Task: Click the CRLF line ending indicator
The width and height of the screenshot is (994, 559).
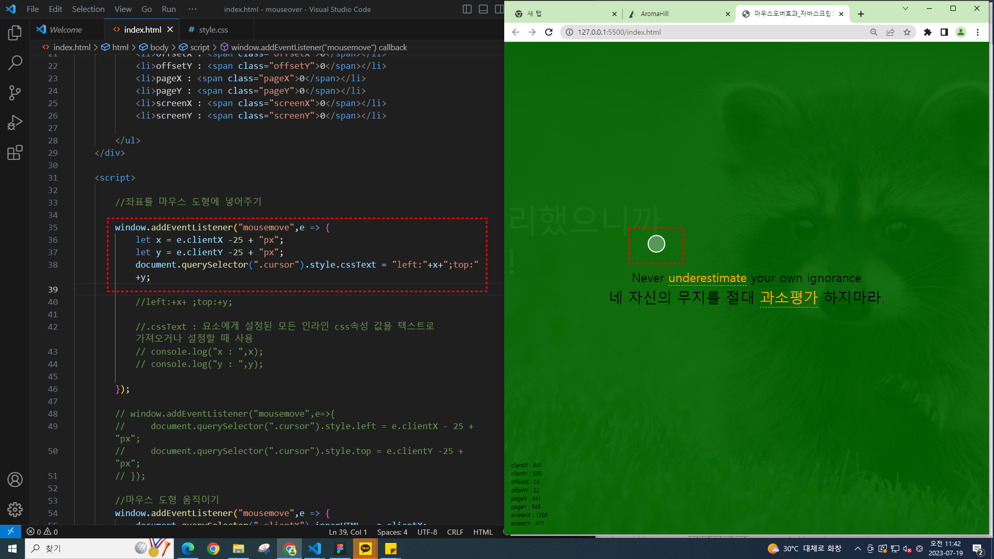Action: click(x=455, y=532)
